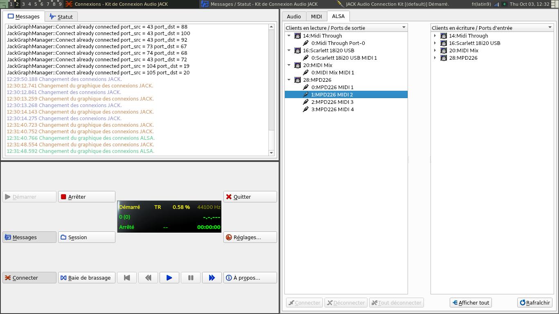The image size is (559, 314).
Task: Click the transport rewind-to-start button
Action: (127, 278)
